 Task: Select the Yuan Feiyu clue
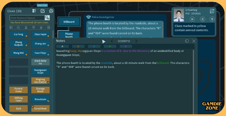[40, 53]
